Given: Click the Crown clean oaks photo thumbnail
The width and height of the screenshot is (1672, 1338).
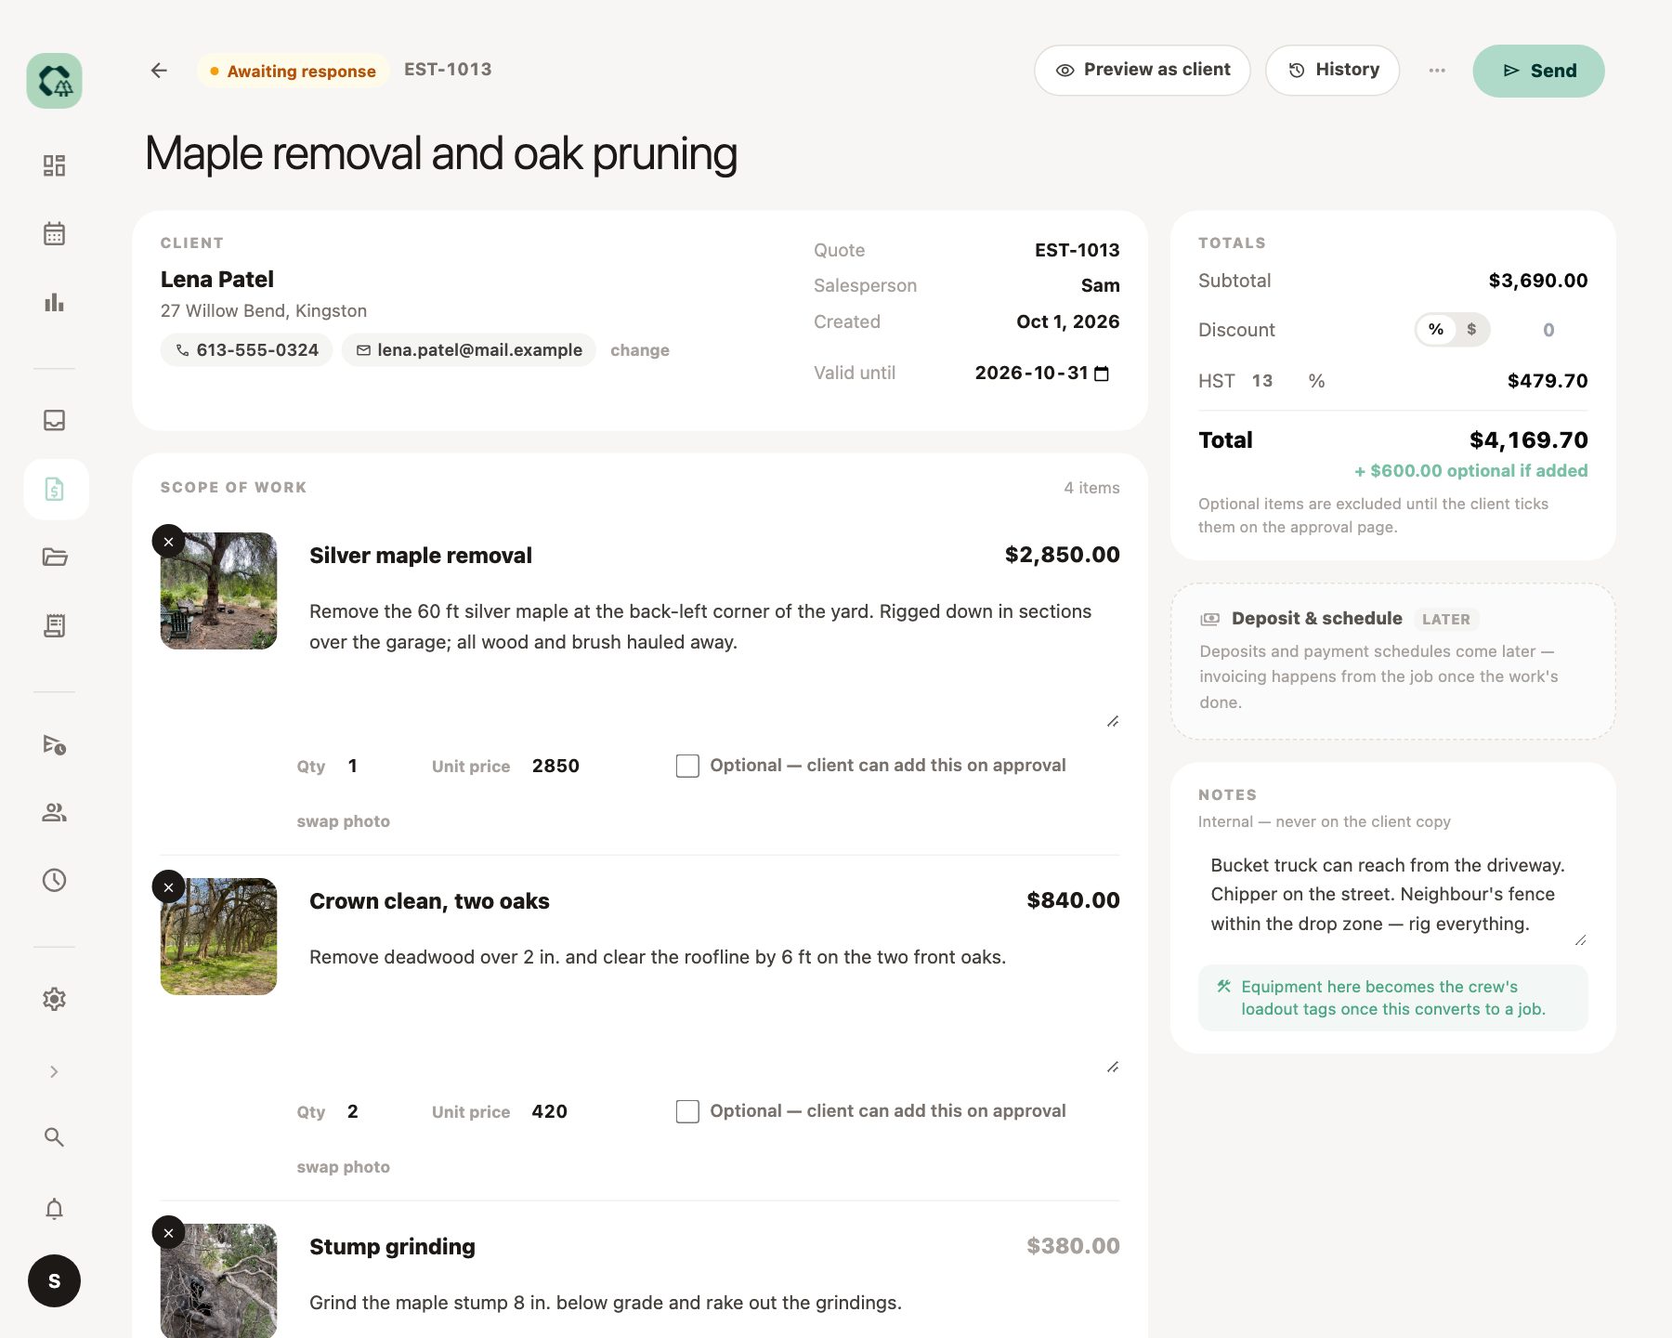Looking at the screenshot, I should [x=219, y=937].
